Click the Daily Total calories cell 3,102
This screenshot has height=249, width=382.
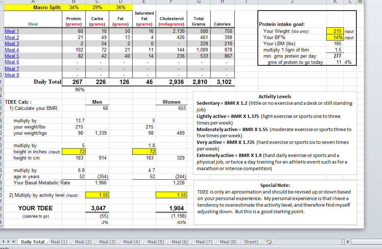(222, 82)
